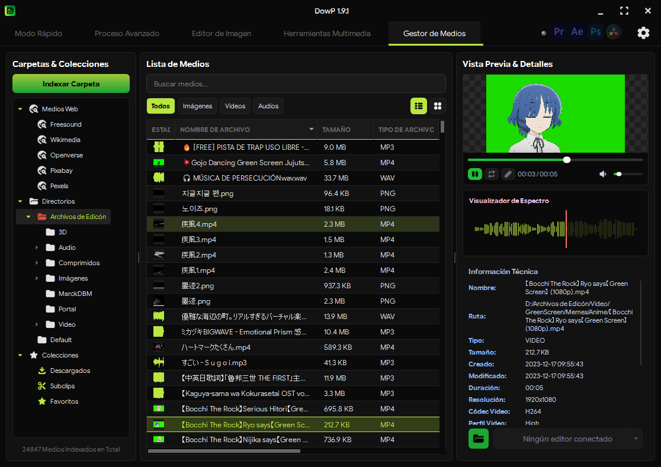The height and width of the screenshot is (467, 661).
Task: Open the Favoritos collection
Action: coord(64,401)
